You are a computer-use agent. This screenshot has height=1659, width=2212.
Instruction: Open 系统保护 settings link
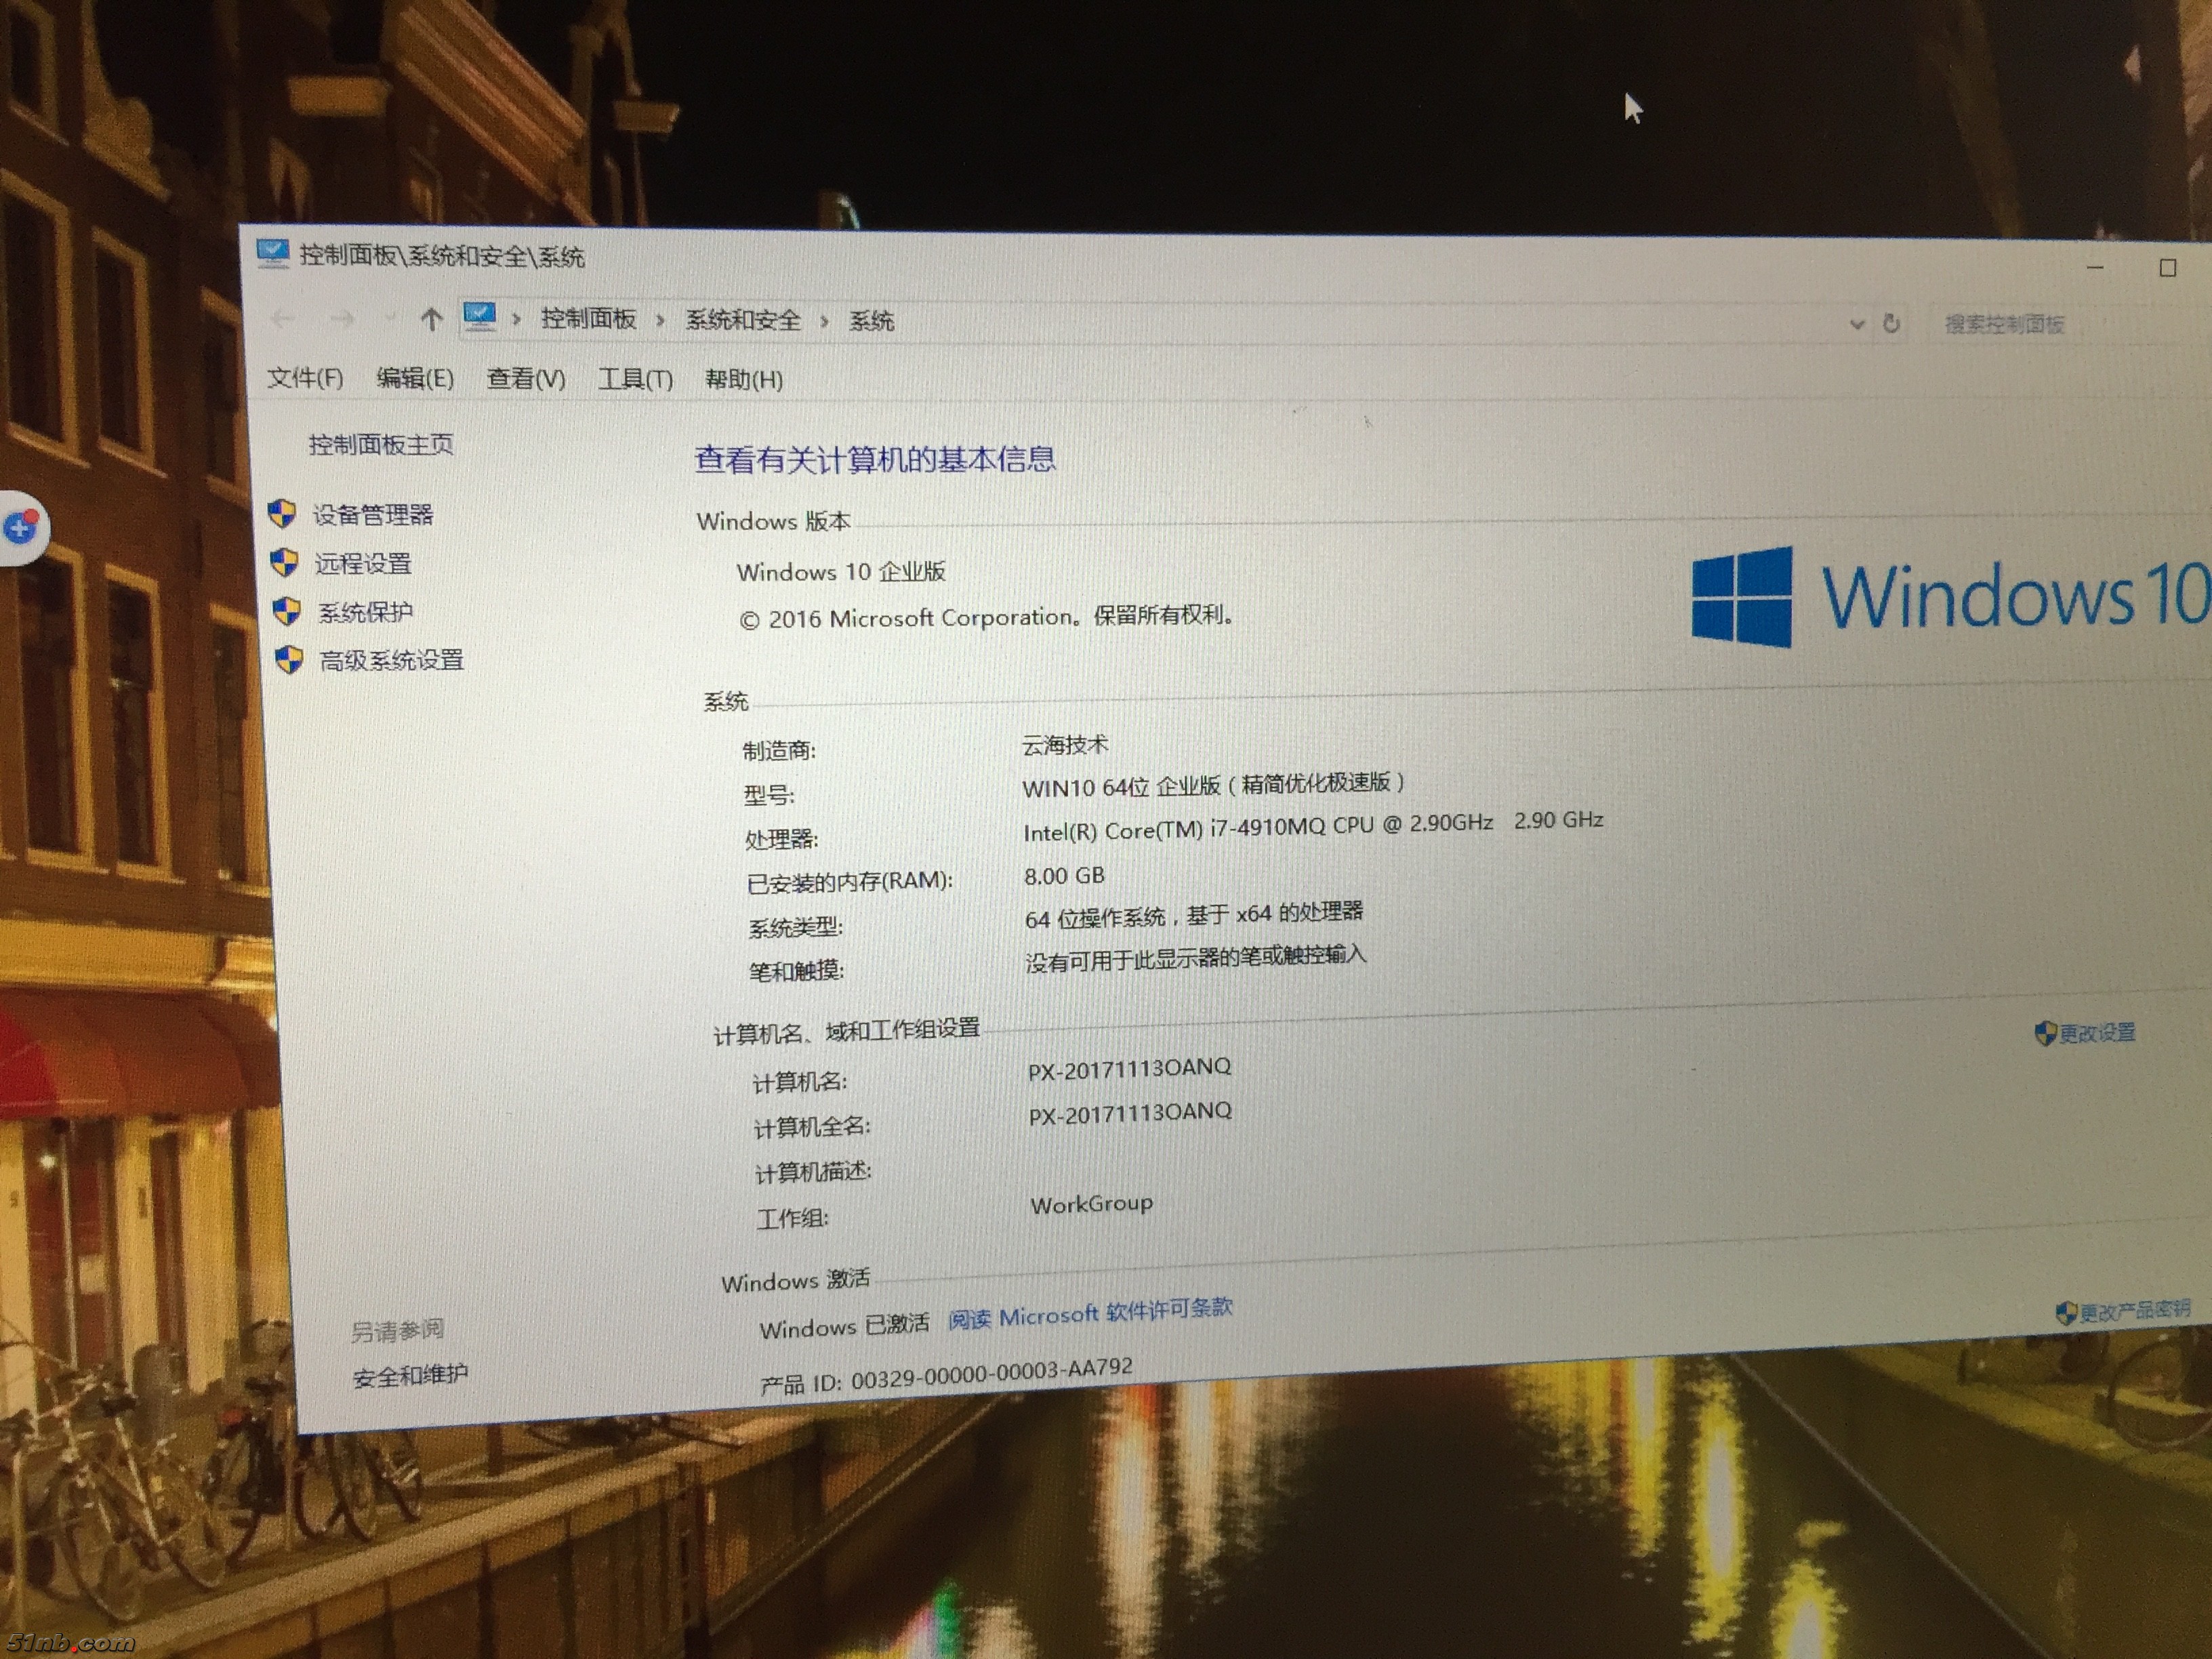[x=365, y=612]
